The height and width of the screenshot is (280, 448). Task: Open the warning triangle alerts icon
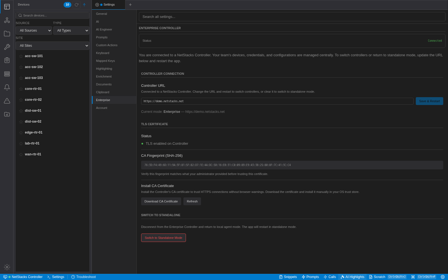click(x=7, y=101)
